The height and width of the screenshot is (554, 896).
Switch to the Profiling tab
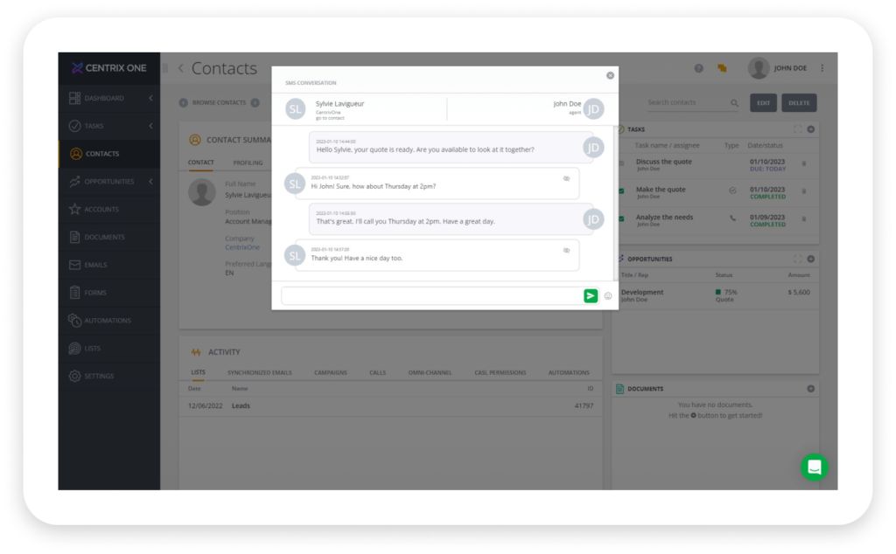[x=248, y=163]
